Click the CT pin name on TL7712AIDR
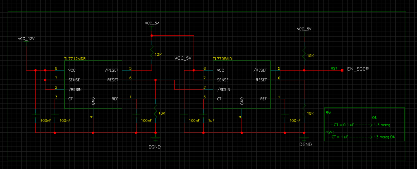The width and height of the screenshot is (417, 169). tap(70, 99)
